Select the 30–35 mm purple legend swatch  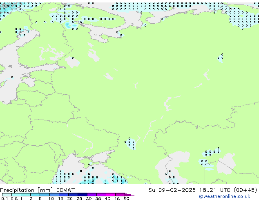click(x=92, y=195)
